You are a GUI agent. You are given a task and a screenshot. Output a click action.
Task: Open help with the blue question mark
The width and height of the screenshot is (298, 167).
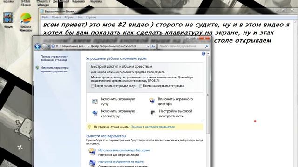tap(203, 54)
